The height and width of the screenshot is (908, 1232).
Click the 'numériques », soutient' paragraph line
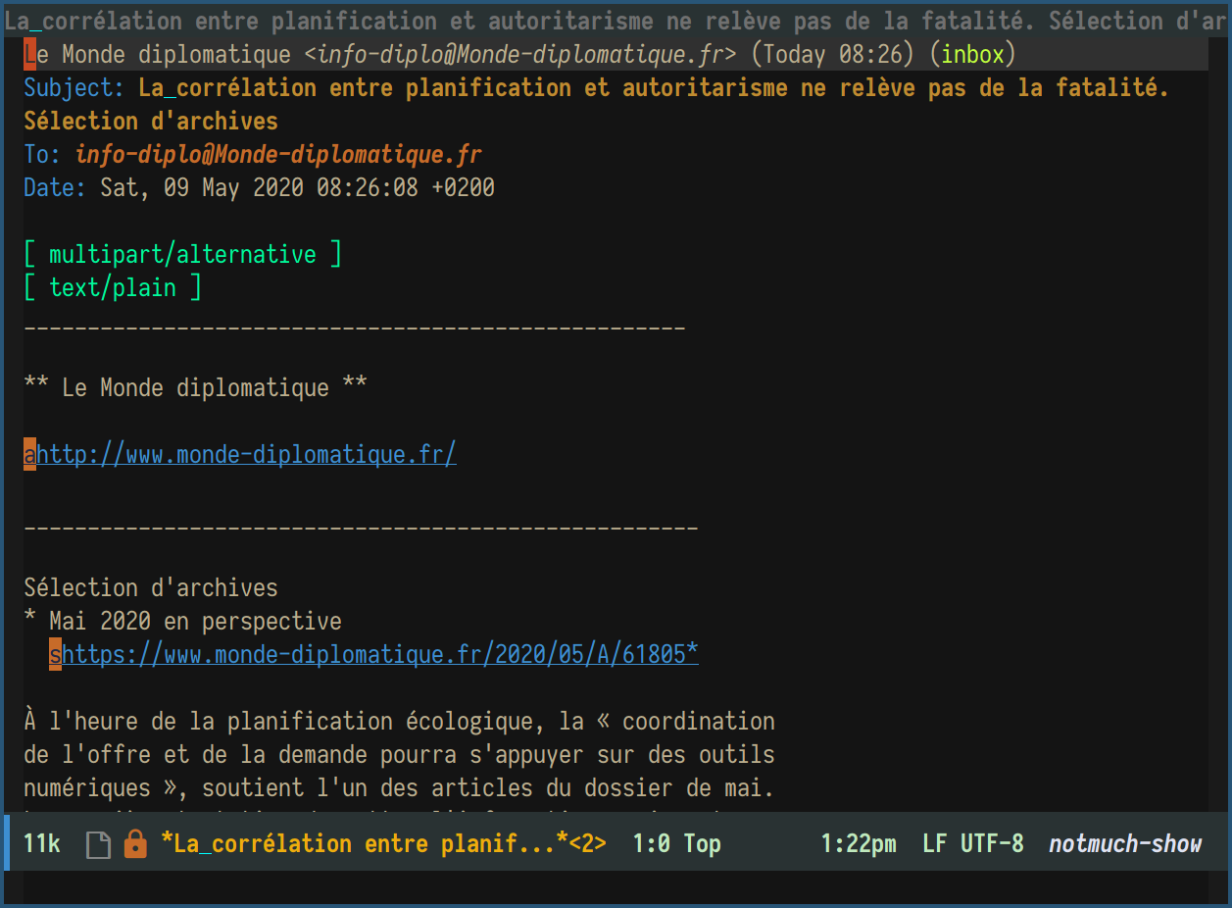point(399,788)
